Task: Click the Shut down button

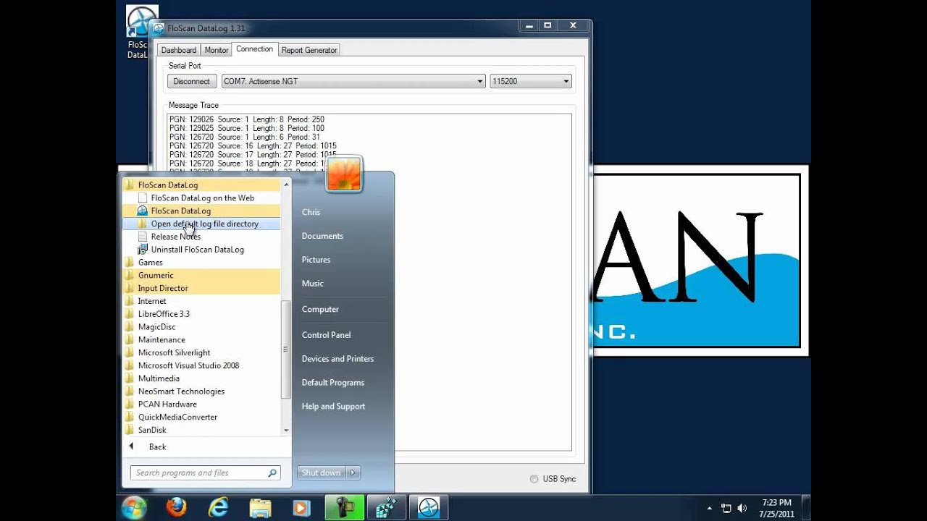Action: [x=321, y=473]
